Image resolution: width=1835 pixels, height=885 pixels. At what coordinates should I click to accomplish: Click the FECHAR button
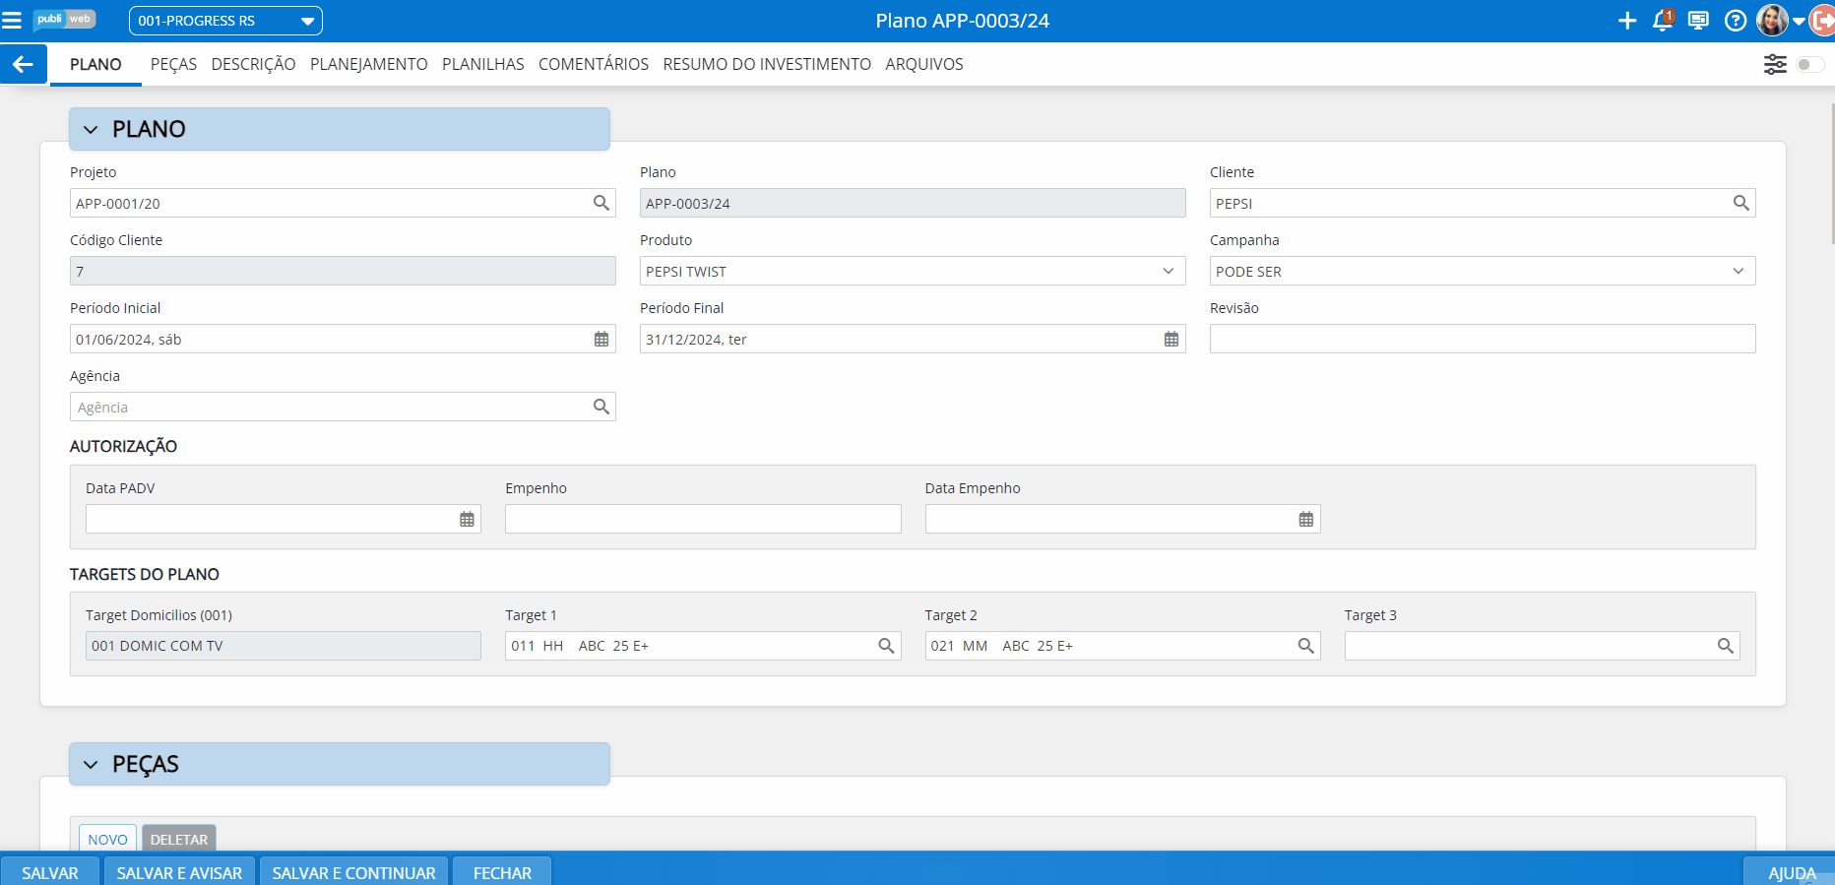(502, 872)
